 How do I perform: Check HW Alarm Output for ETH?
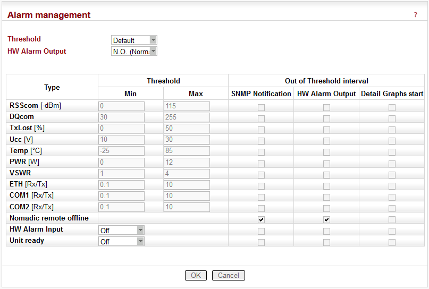326,186
